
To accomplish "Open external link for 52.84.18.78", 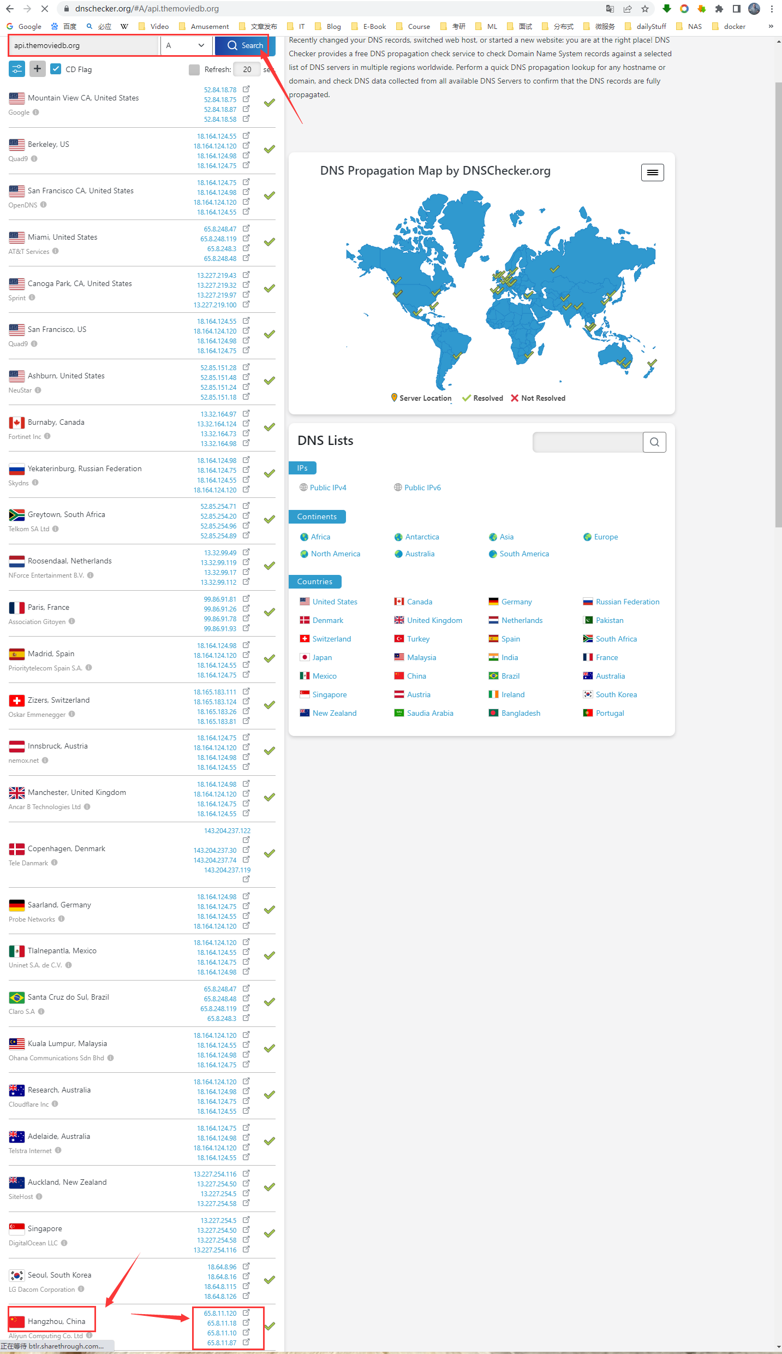I will point(246,89).
